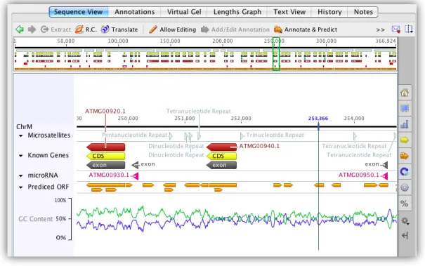Click the Prediced ORF track label
The image size is (425, 266).
coord(48,187)
